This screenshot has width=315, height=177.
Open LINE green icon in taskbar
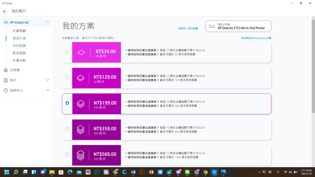coord(187,172)
